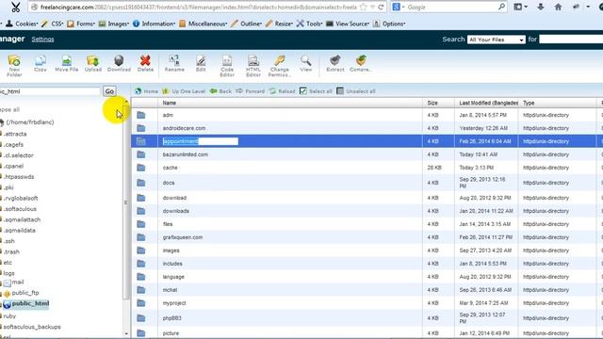This screenshot has height=339, width=603.
Task: Select the androidecare.com folder
Action: click(x=184, y=128)
